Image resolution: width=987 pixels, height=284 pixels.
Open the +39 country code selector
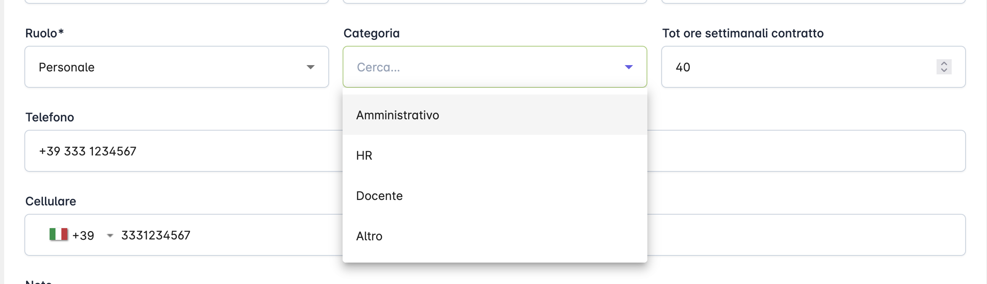(x=110, y=235)
